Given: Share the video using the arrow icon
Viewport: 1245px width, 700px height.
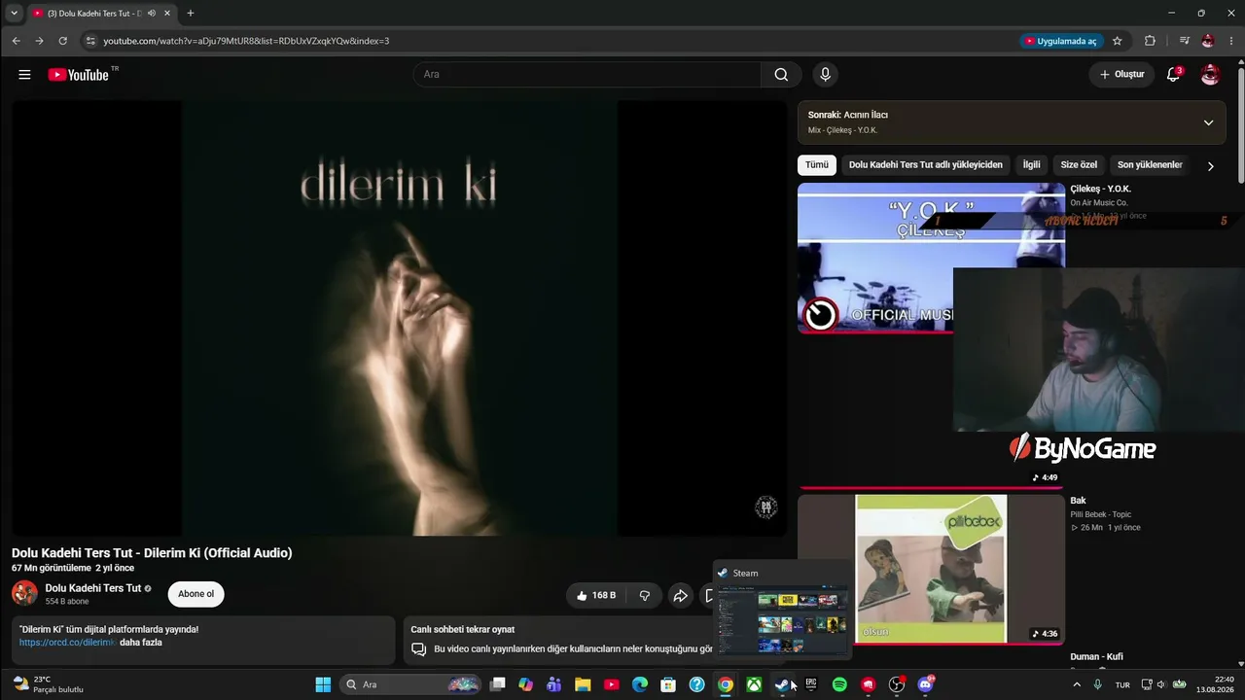Looking at the screenshot, I should point(681,595).
